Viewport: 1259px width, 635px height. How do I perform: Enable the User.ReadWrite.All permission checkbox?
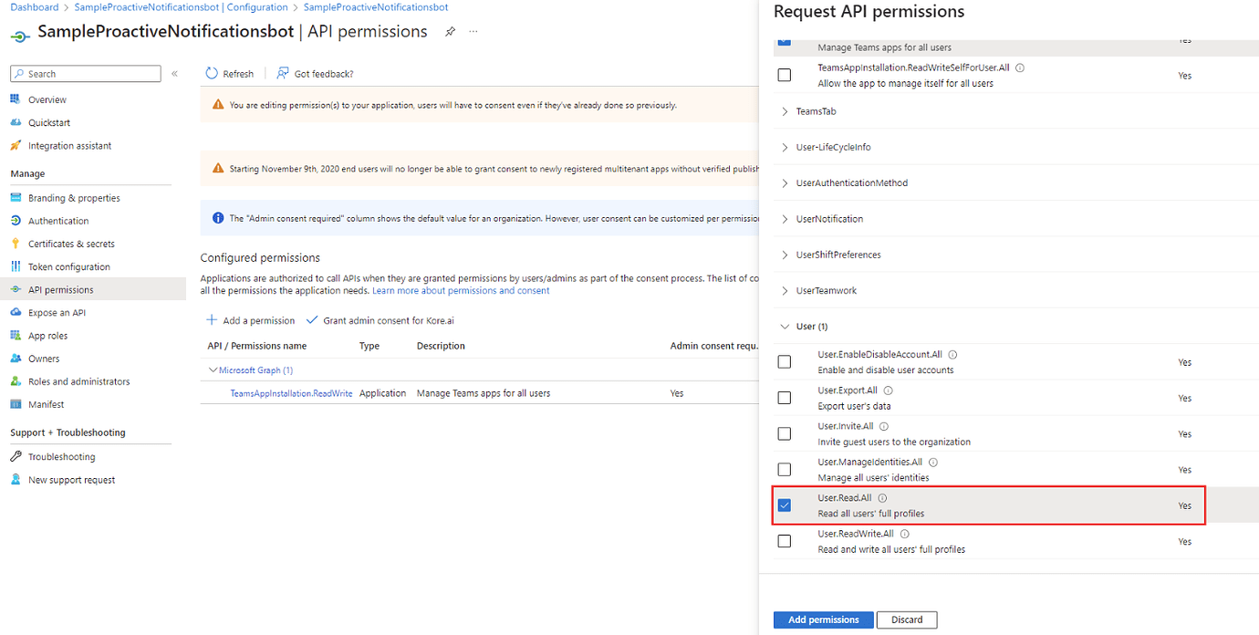tap(784, 540)
